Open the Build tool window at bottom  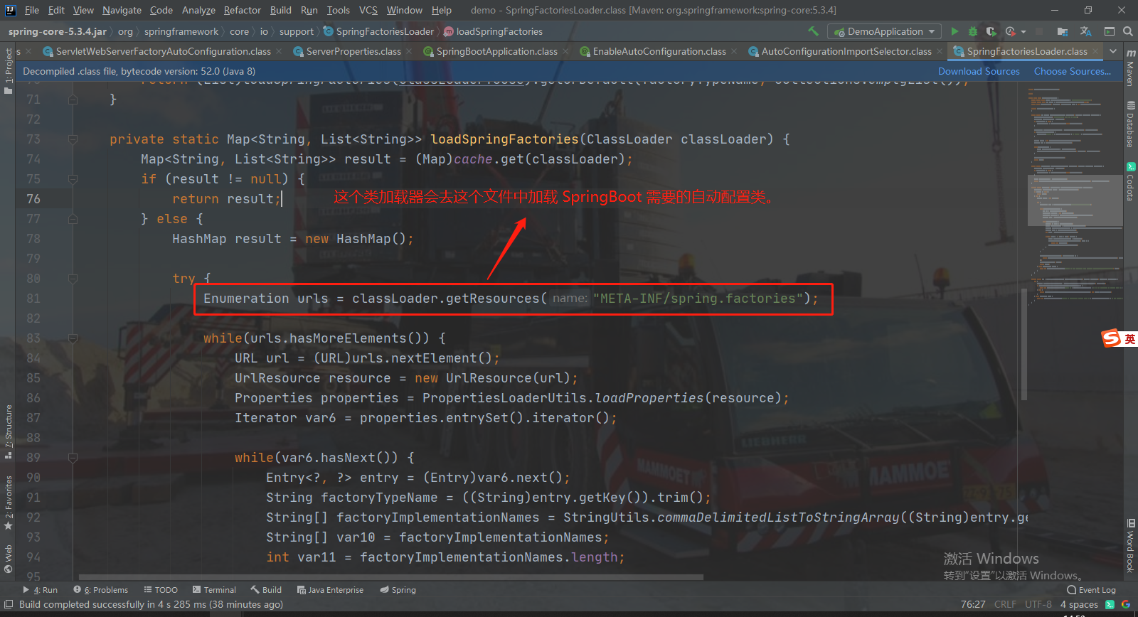click(266, 590)
